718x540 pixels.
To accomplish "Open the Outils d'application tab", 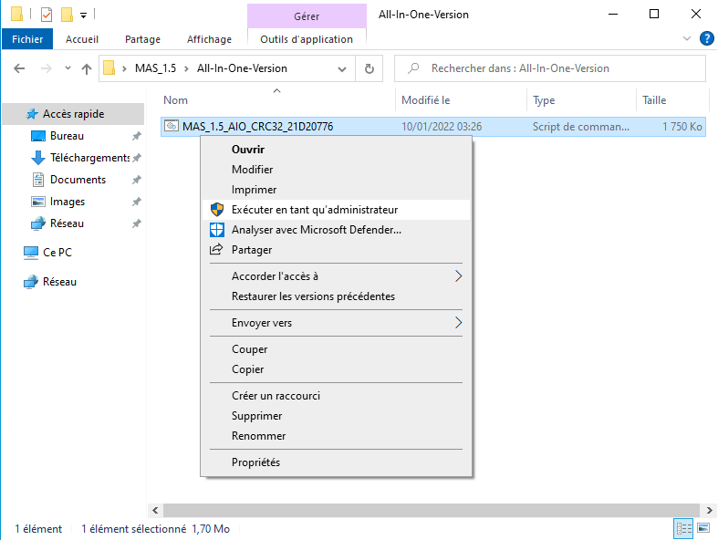I will click(x=307, y=39).
